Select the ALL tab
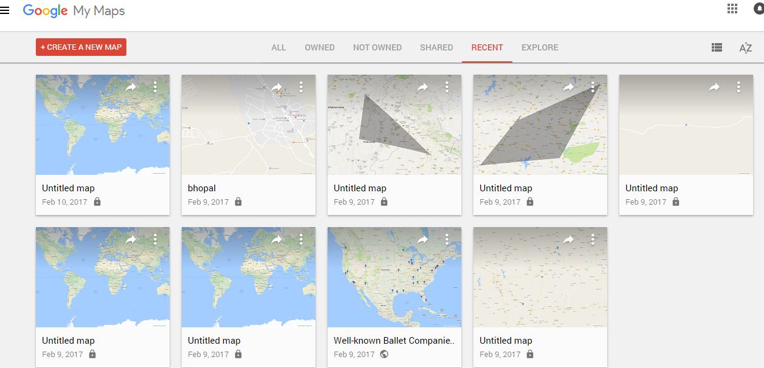This screenshot has height=368, width=764. tap(278, 47)
